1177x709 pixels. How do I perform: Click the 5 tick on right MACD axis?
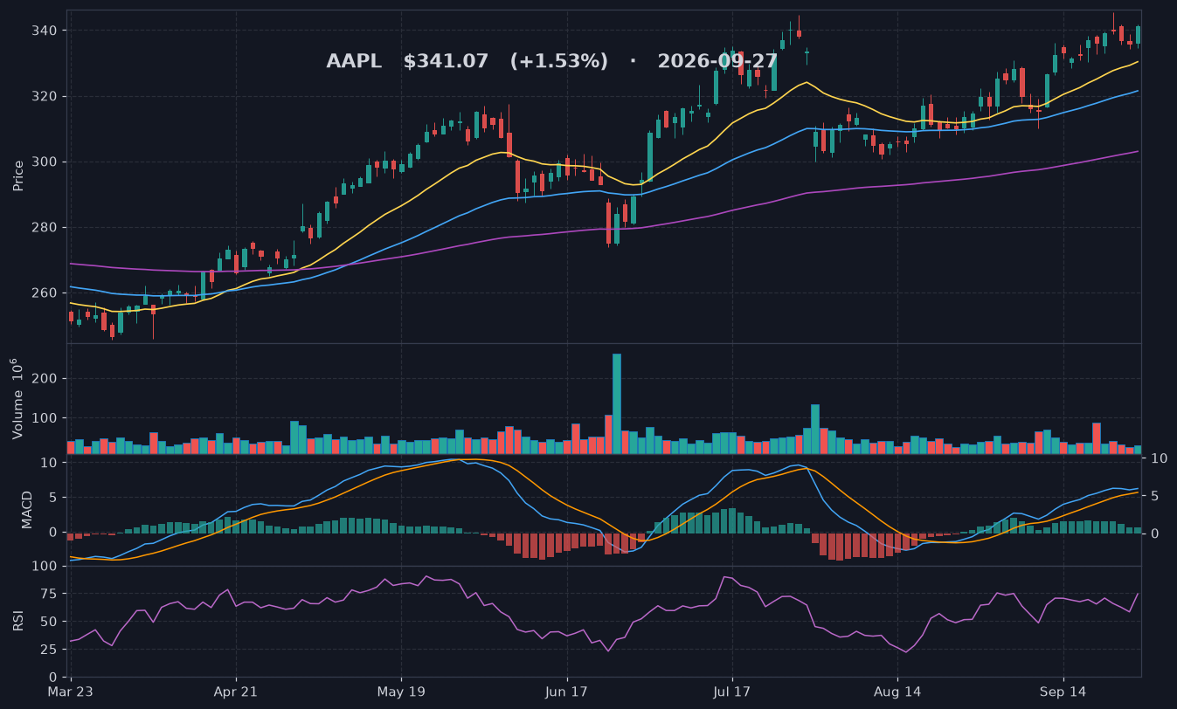coord(1155,495)
